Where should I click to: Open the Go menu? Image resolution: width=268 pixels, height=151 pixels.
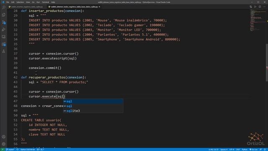click(x=33, y=2)
